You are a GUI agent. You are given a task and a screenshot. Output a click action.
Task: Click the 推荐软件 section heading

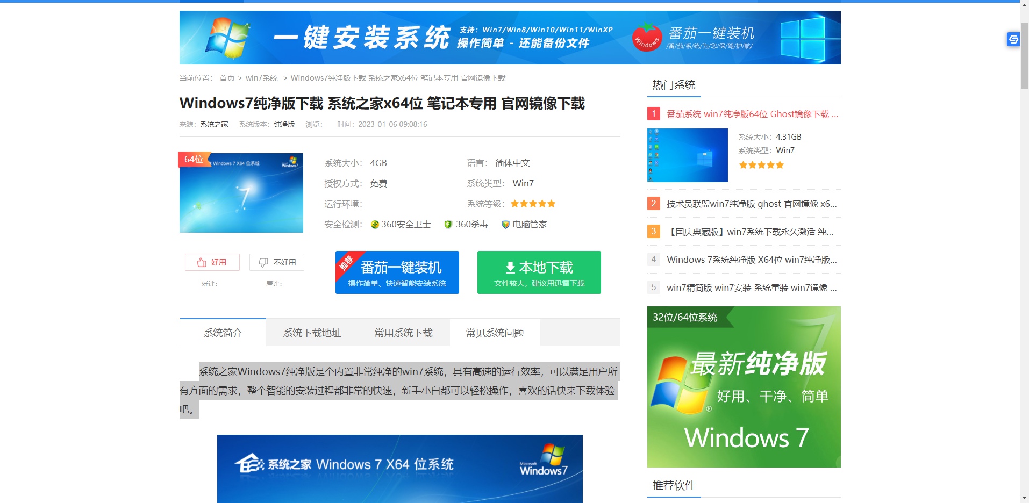coord(674,485)
